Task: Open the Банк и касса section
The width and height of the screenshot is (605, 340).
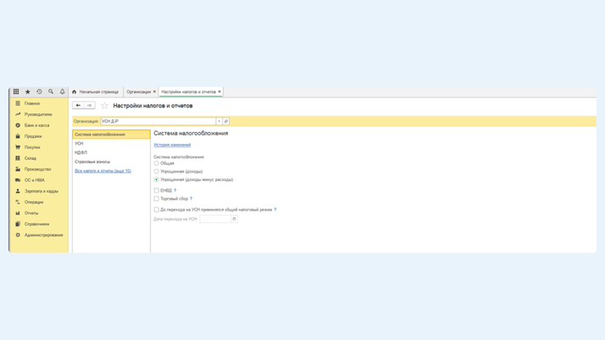Action: tap(38, 125)
